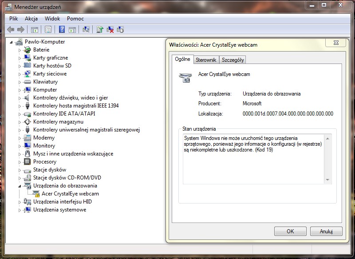Screen dimensions: 355x259
Task: Click the Uninstall device red X icon
Action: pos(110,29)
